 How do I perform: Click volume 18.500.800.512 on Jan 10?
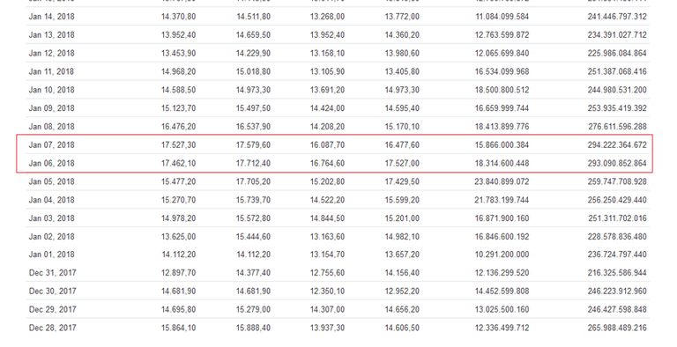pyautogui.click(x=502, y=90)
